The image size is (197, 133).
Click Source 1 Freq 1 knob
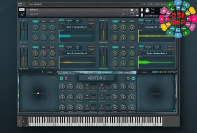35,27
